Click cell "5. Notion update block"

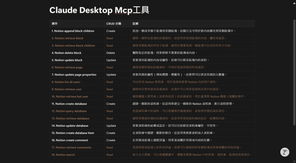[x=77, y=60]
